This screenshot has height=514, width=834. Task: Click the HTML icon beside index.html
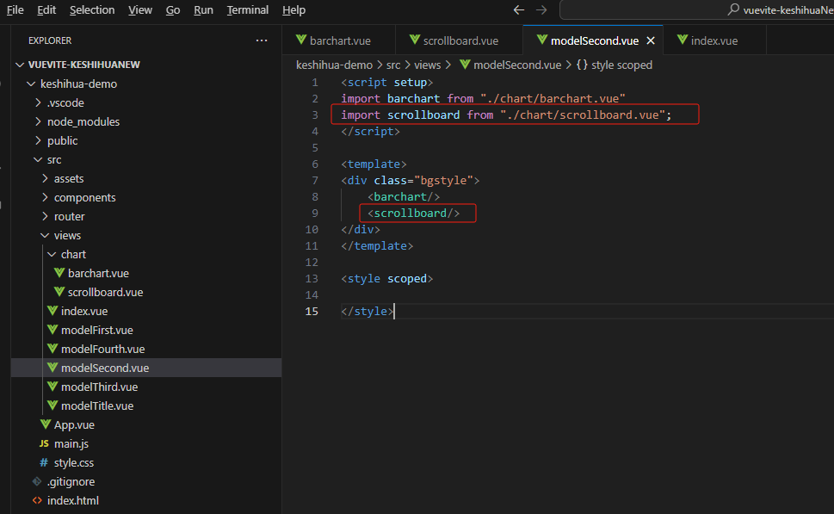(37, 500)
